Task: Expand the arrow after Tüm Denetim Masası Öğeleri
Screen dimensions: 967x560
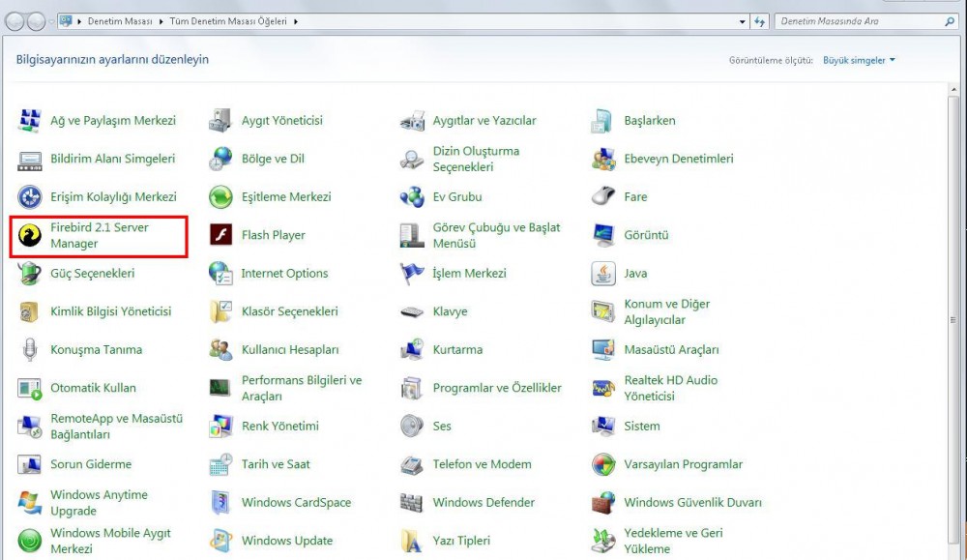Action: 295,21
